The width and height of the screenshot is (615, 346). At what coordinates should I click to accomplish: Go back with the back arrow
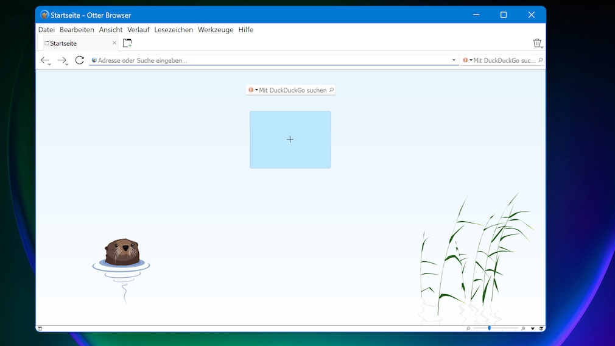point(45,60)
